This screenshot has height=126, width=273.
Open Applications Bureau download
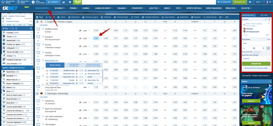pos(8,2)
